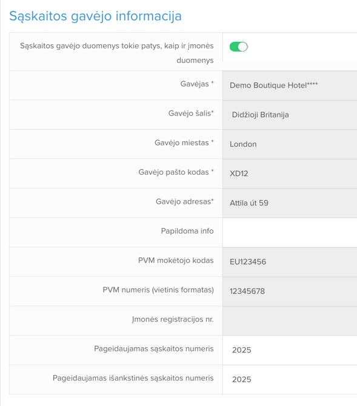Open the Gavėjo šalis country dropdown

tap(290, 115)
